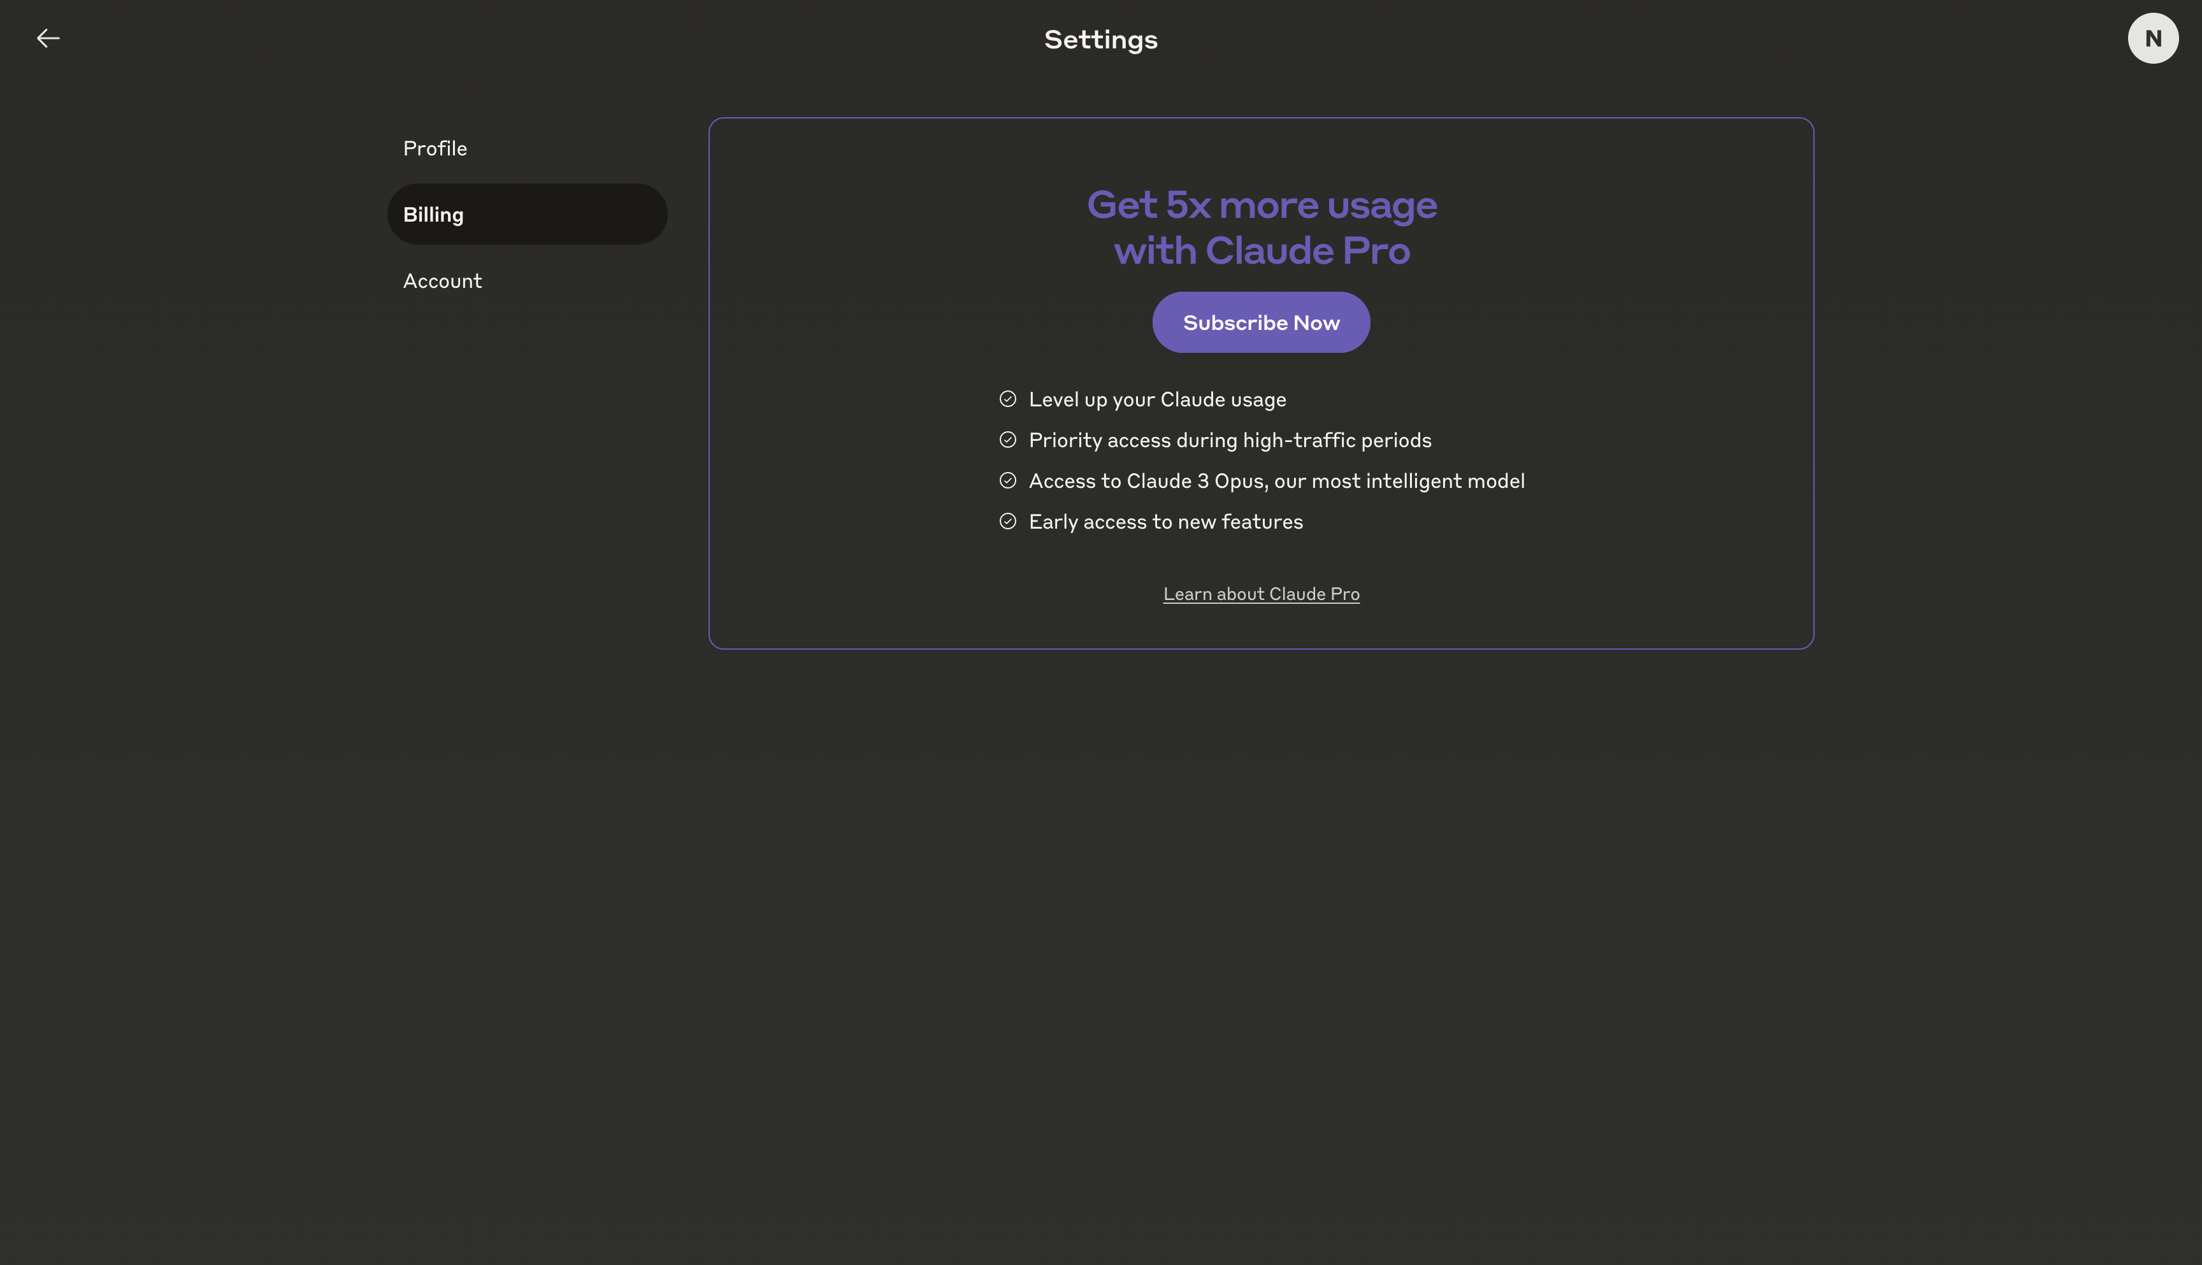Click the back arrow icon
2202x1265 pixels.
48,38
